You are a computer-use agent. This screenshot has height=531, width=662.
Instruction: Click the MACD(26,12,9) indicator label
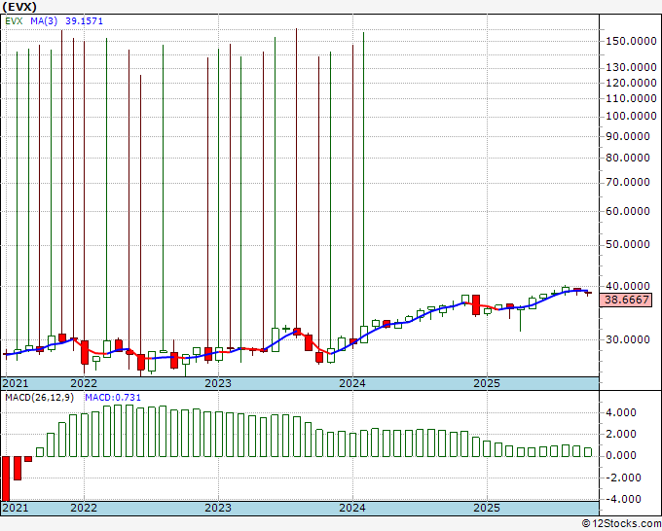click(x=40, y=398)
